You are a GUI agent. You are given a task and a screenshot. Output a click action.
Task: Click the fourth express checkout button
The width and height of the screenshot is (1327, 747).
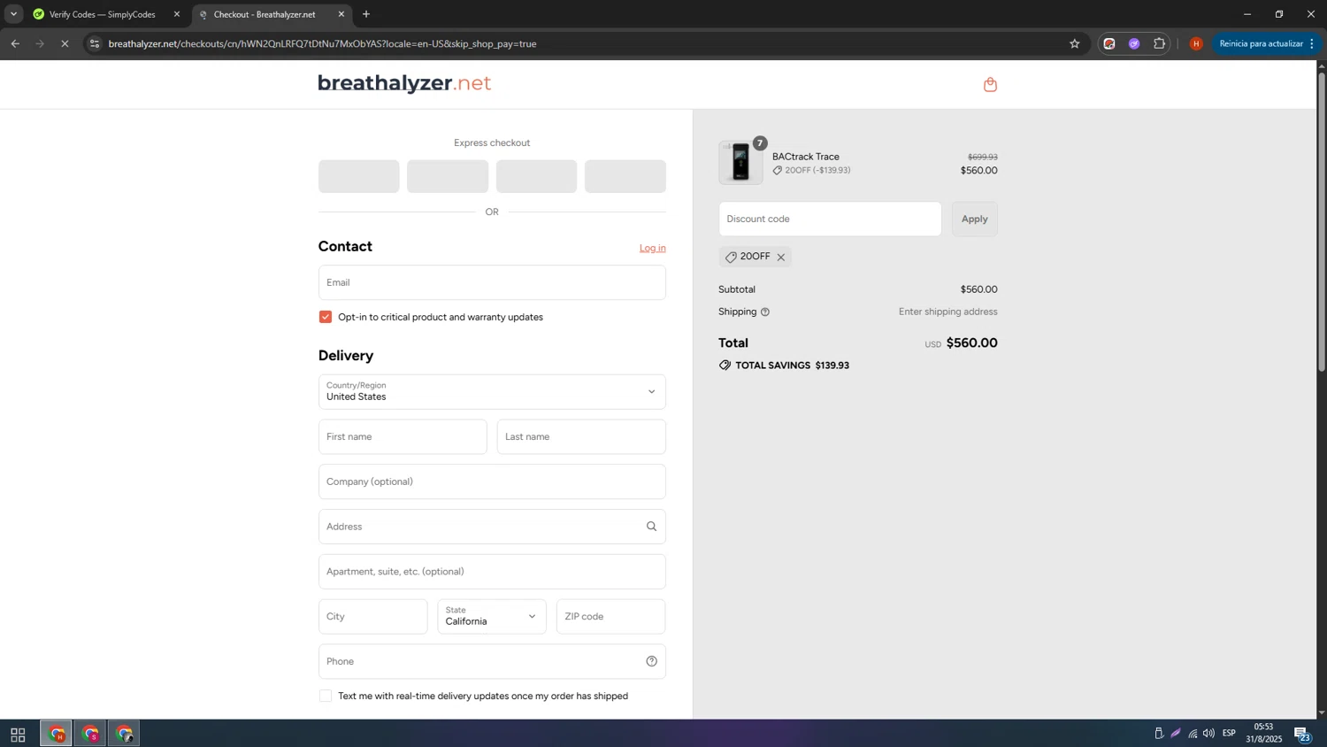click(625, 176)
